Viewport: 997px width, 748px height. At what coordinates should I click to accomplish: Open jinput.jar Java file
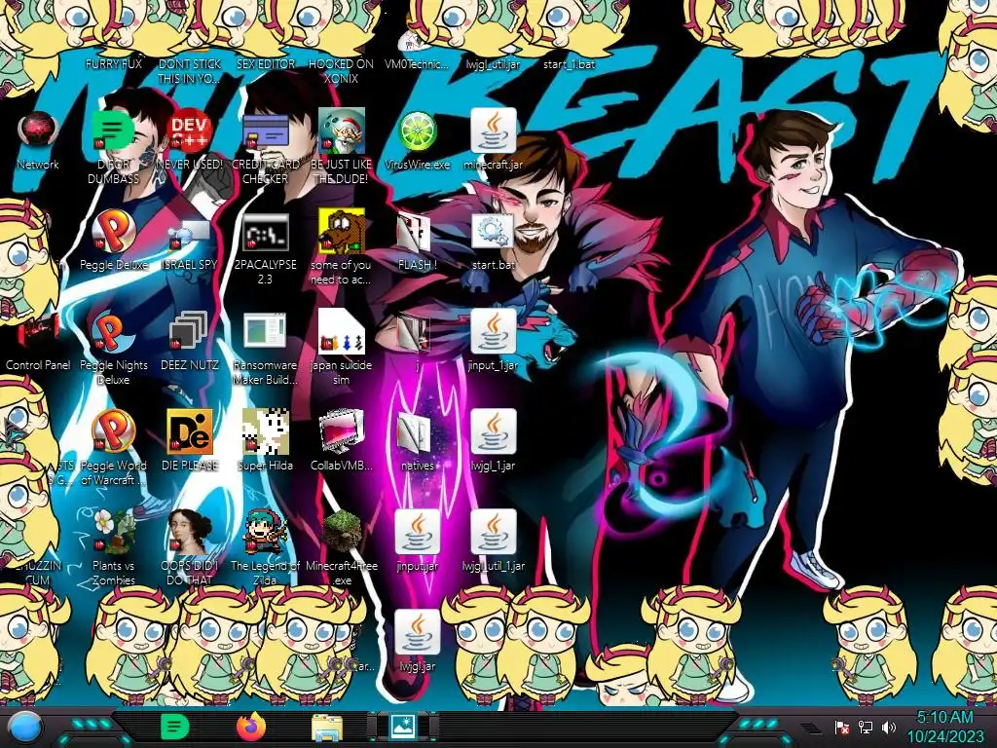point(417,533)
